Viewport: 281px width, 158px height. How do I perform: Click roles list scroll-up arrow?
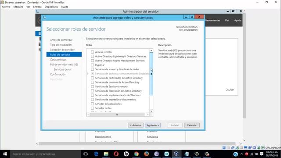(x=151, y=51)
